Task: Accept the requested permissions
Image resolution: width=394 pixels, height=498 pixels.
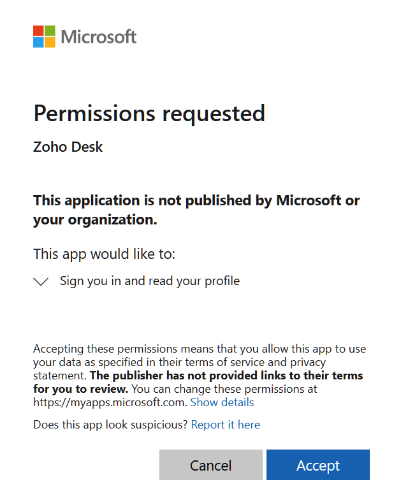Action: coord(317,465)
